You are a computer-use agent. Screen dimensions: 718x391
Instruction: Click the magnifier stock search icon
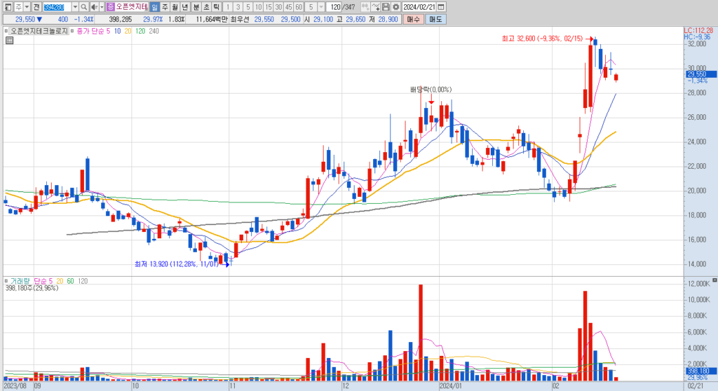pos(84,7)
